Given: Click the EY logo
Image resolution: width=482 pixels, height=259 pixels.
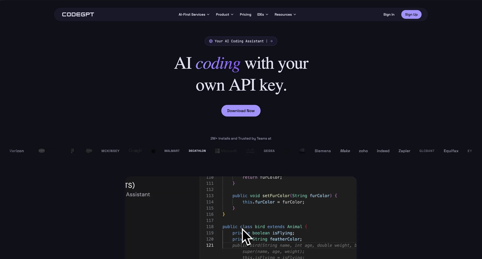Looking at the screenshot, I should click(470, 151).
